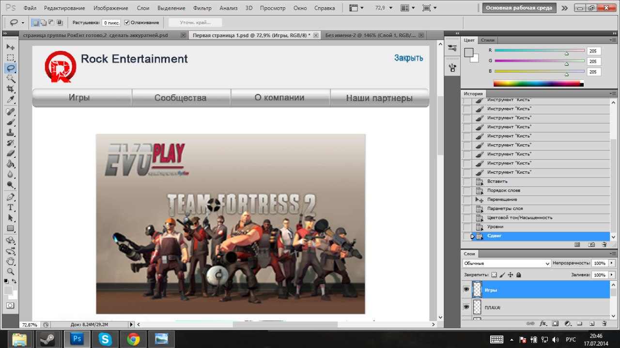This screenshot has height=348, width=620.
Task: Lock image pixels with brush icon
Action: click(502, 275)
